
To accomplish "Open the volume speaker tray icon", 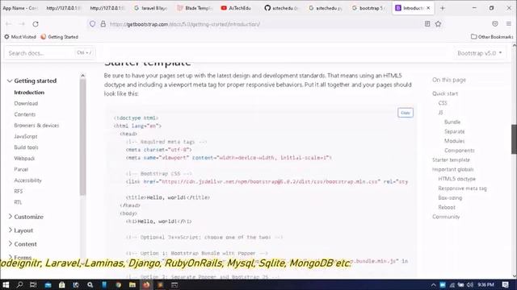I will (470, 284).
